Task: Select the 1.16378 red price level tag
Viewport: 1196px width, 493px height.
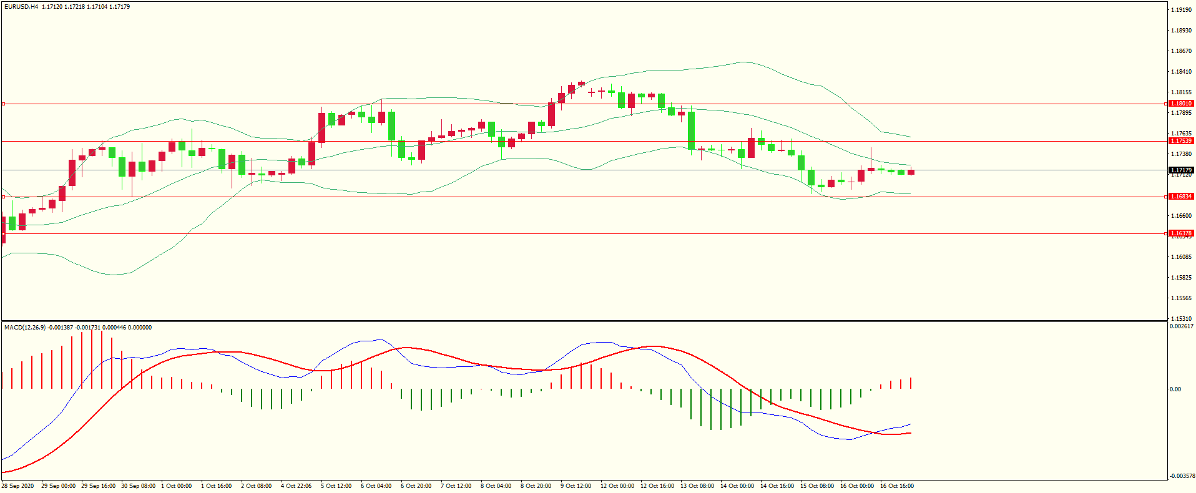Action: [1180, 233]
